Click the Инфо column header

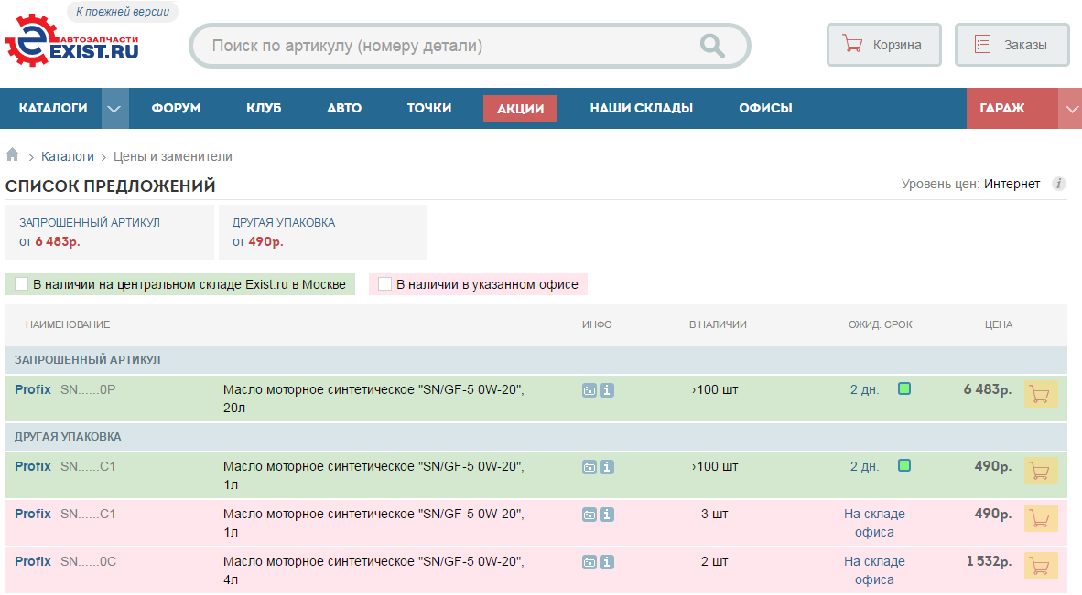[597, 324]
